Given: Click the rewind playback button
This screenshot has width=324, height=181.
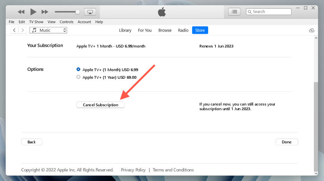Looking at the screenshot, I should pos(21,12).
